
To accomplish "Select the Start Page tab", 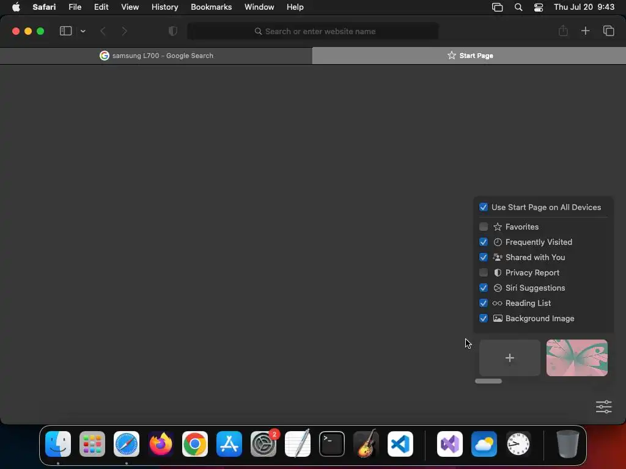I will tap(469, 56).
